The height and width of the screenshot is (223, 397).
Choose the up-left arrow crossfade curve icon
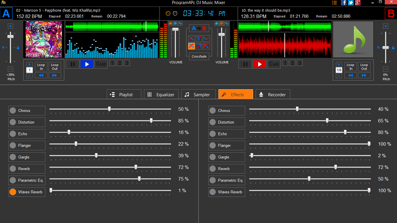point(206,46)
